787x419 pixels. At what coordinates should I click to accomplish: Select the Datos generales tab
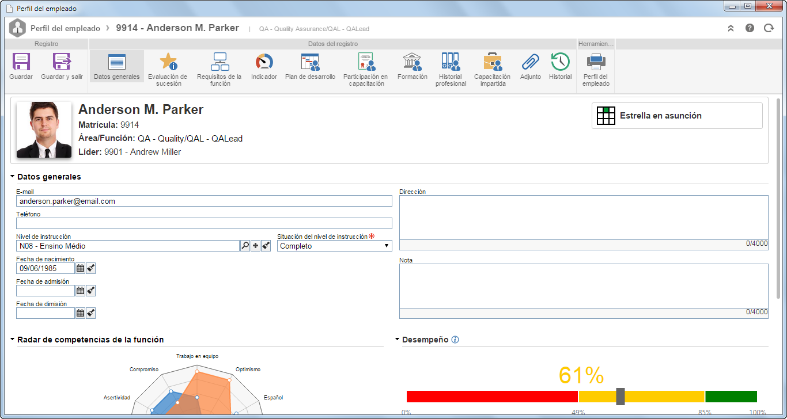click(x=117, y=66)
